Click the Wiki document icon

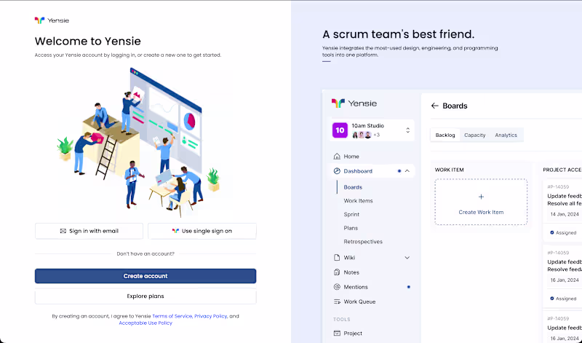coord(337,258)
